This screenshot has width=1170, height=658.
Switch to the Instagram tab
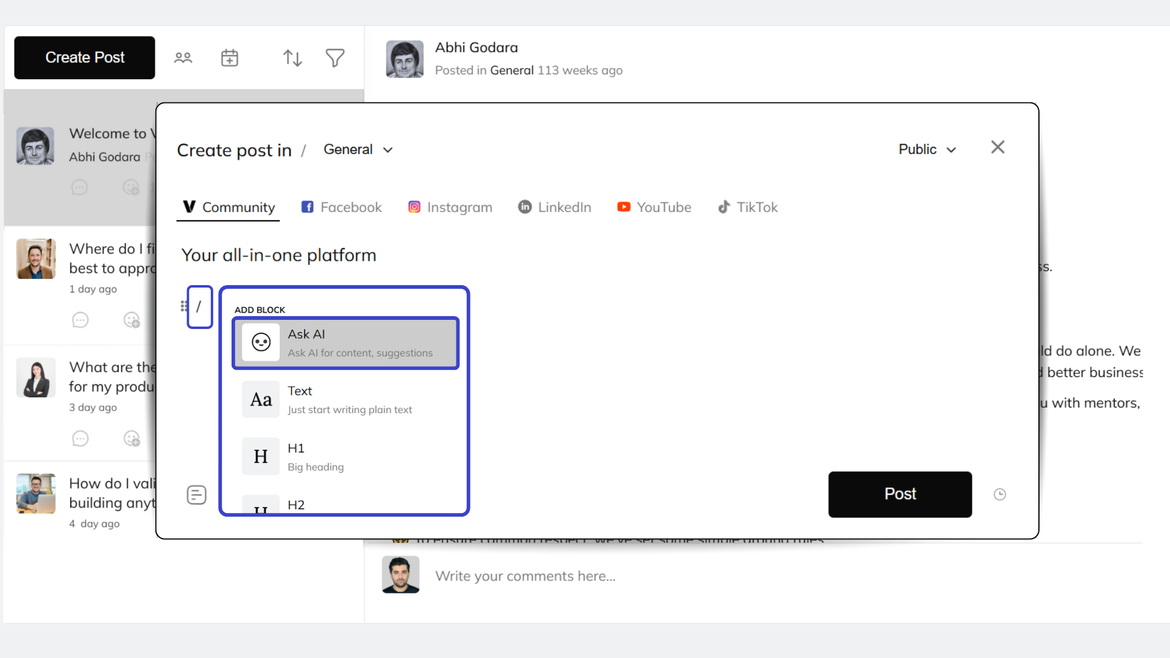(450, 207)
